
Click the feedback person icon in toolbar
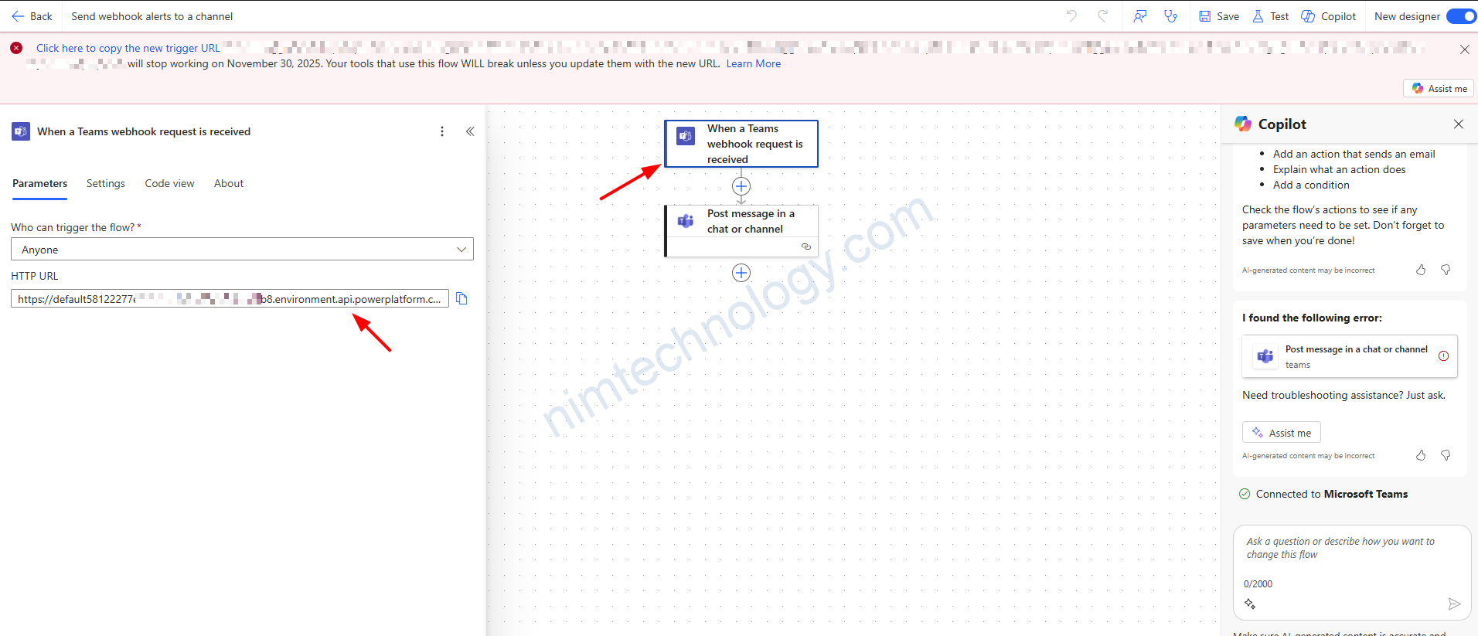pos(1139,16)
